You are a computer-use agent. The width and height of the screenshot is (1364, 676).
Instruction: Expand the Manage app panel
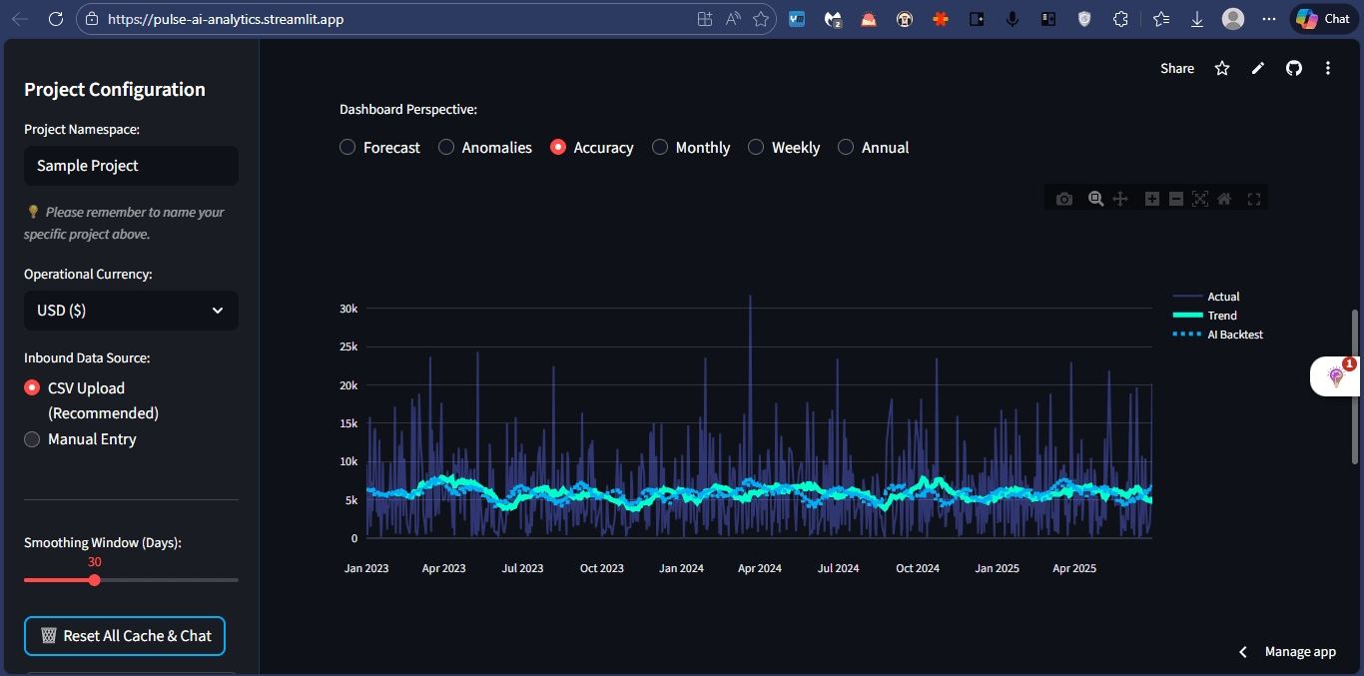1288,651
